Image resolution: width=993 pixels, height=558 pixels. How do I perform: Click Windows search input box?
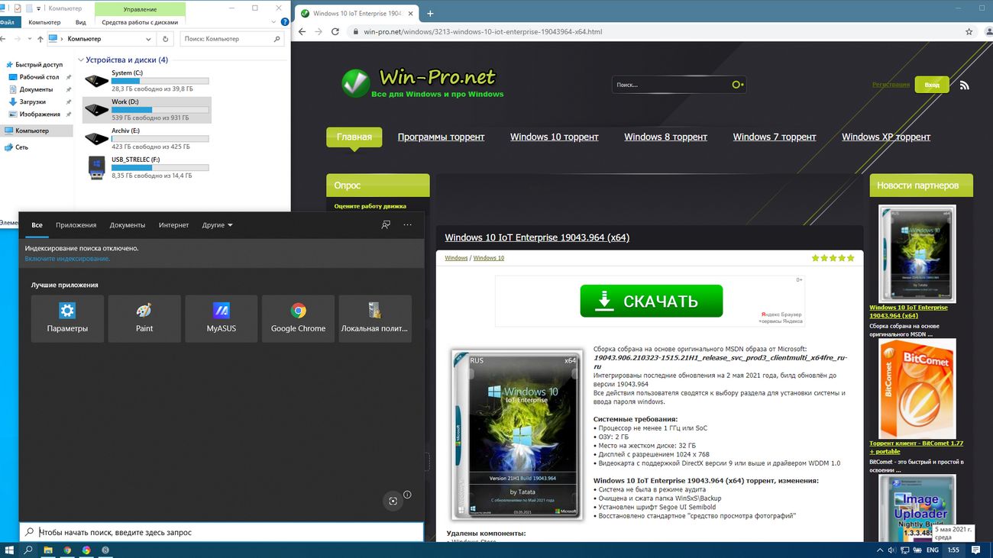pyautogui.click(x=222, y=532)
